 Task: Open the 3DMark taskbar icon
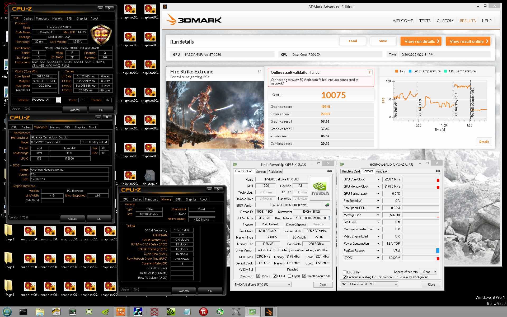pos(269,312)
